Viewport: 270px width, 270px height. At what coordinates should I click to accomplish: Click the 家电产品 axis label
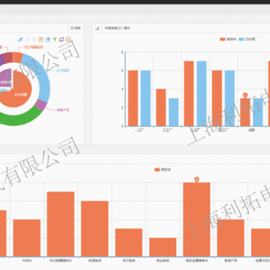tap(231, 261)
